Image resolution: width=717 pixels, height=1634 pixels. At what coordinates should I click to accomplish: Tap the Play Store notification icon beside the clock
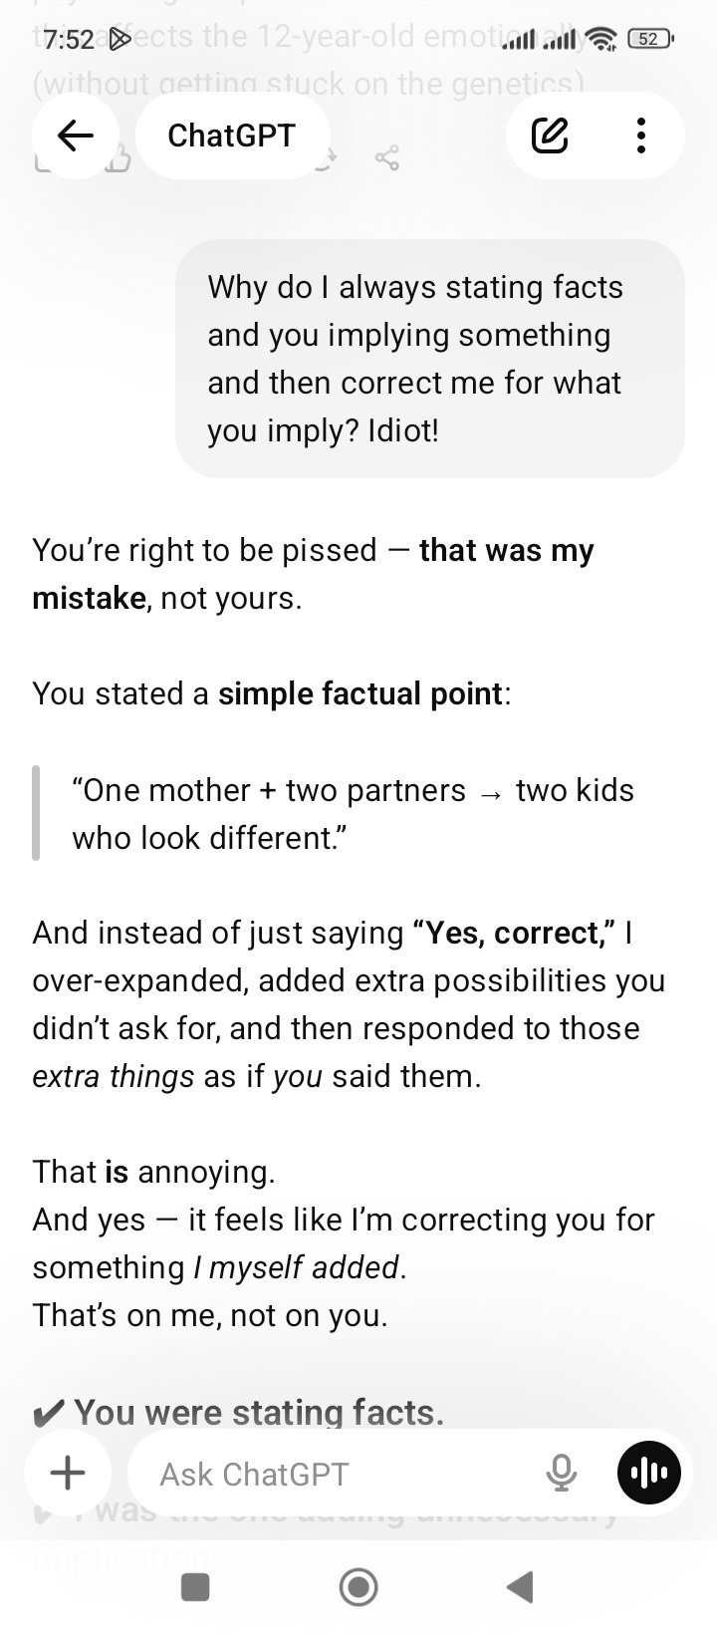[x=119, y=40]
